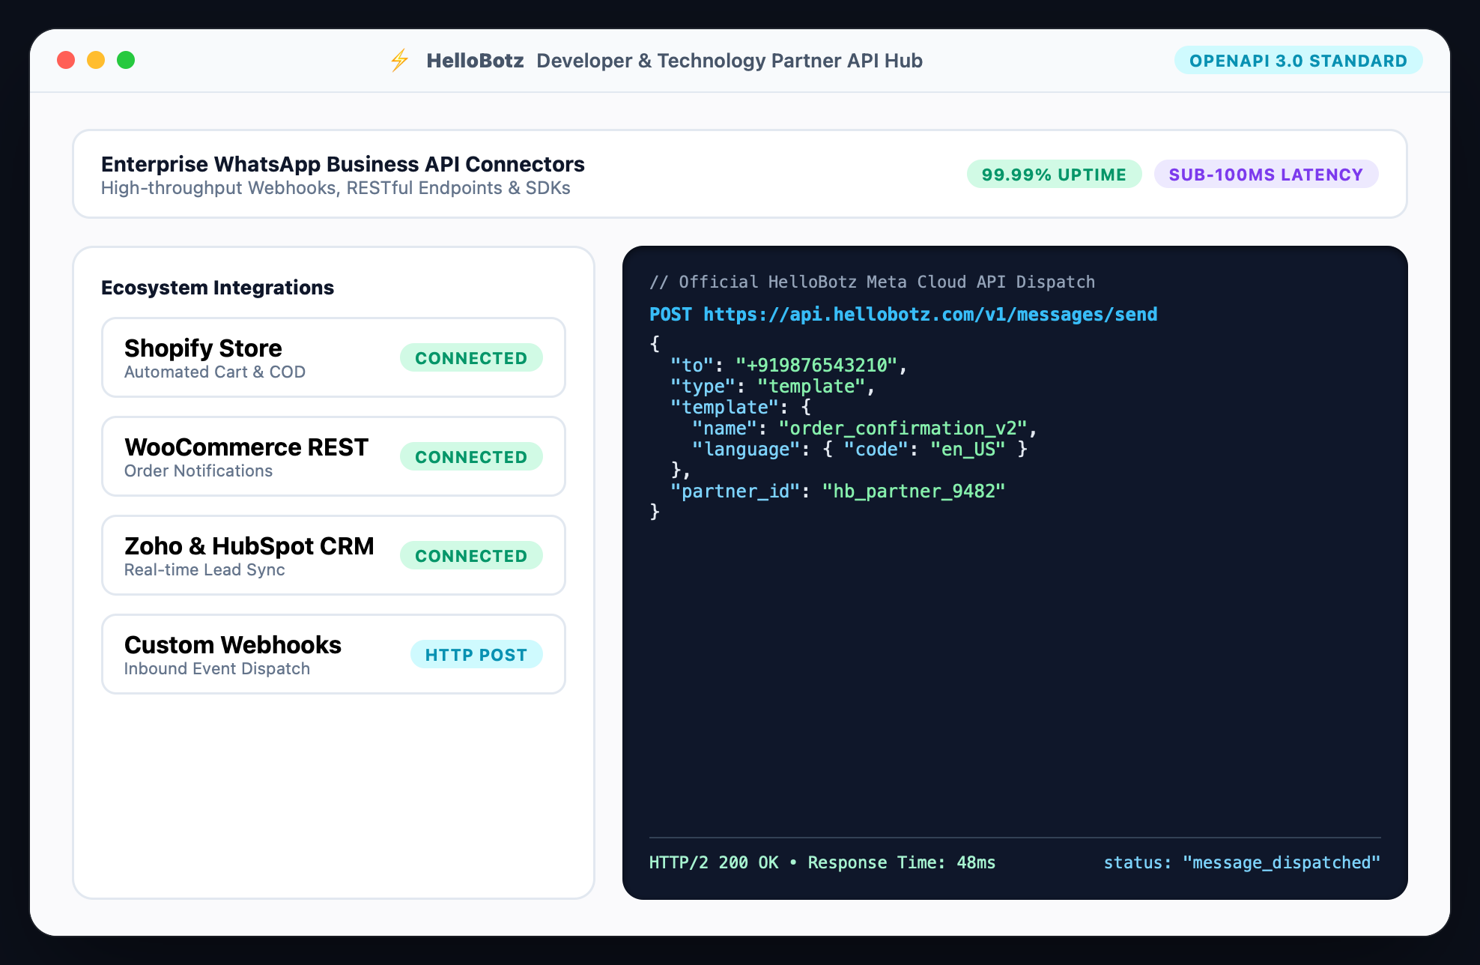Screen dimensions: 1480x965
Task: Click the Automated Cart & COD subtitle
Action: pyautogui.click(x=215, y=372)
